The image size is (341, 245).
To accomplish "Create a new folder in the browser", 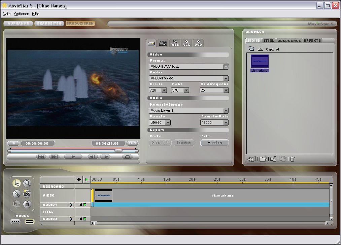I will 263,159.
